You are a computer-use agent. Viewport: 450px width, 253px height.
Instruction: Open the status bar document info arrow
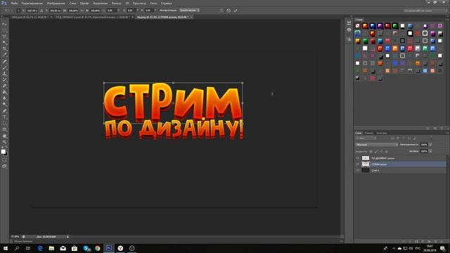(67, 237)
